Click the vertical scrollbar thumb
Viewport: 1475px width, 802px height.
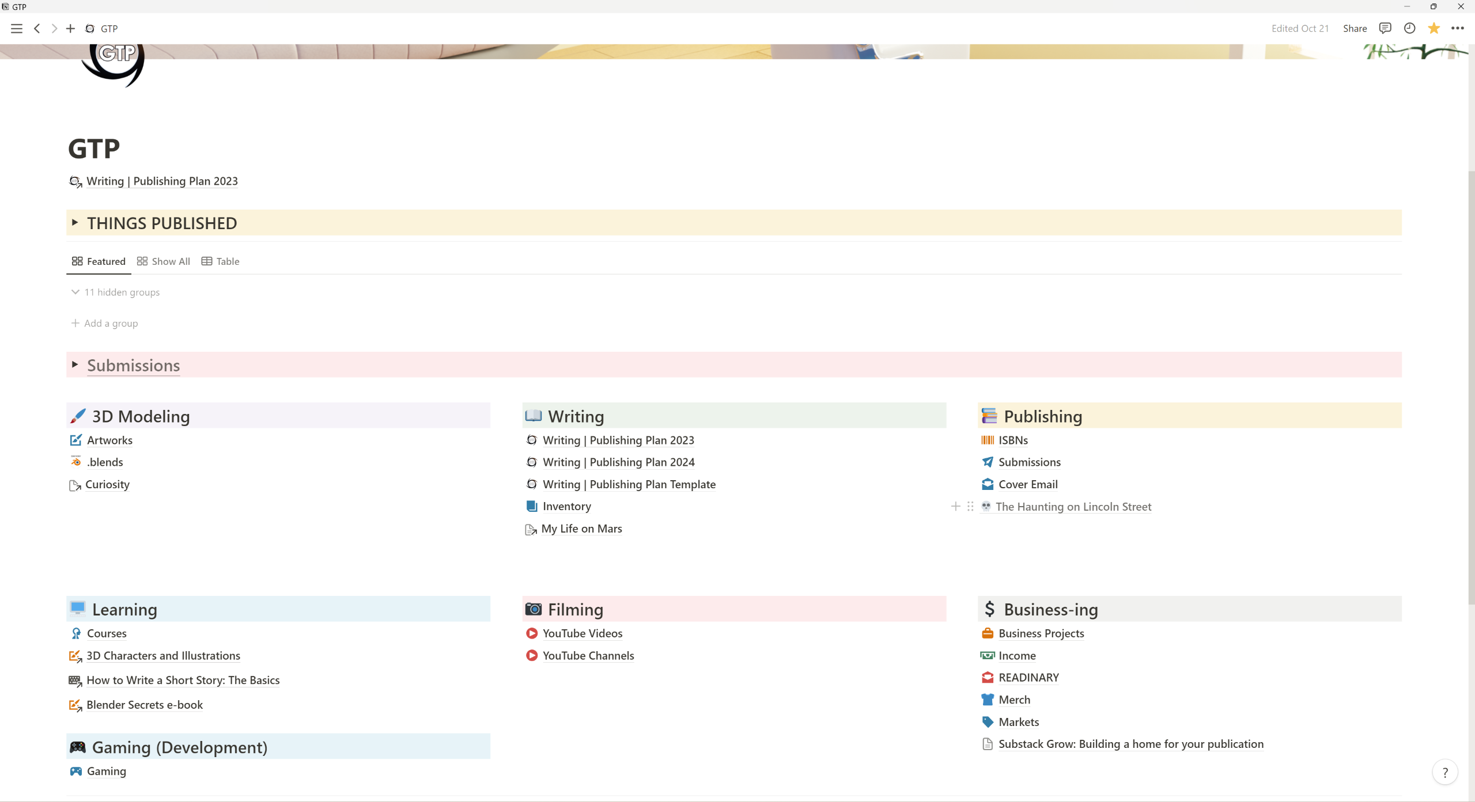(x=1471, y=389)
